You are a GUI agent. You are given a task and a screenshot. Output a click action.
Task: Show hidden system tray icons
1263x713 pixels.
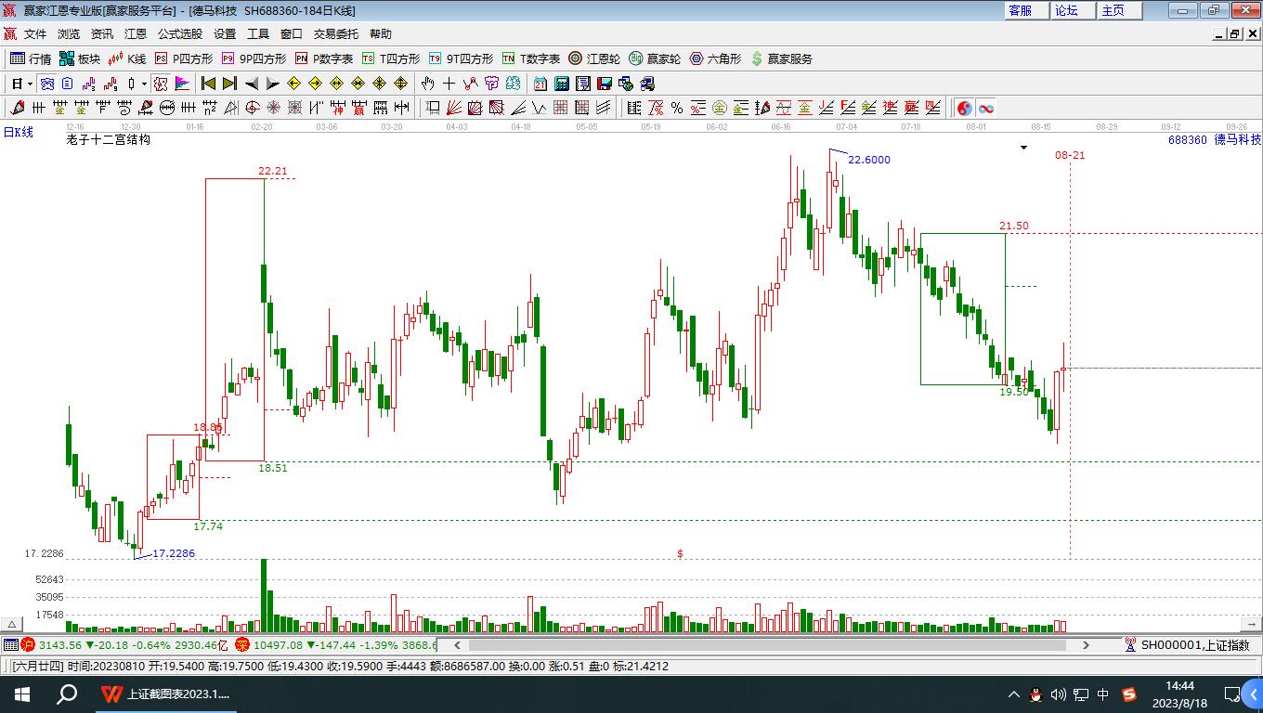pyautogui.click(x=1014, y=694)
